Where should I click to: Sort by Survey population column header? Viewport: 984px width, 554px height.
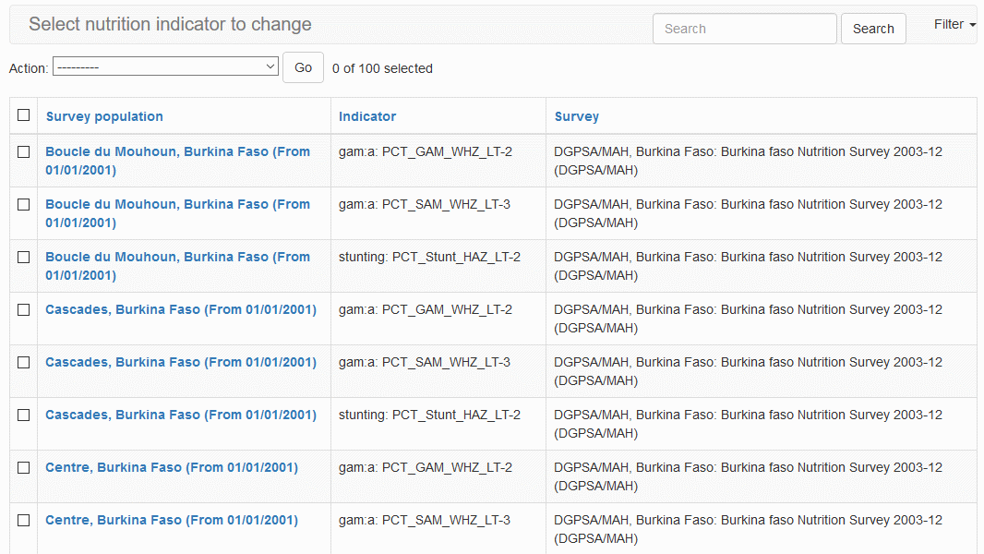coord(104,116)
